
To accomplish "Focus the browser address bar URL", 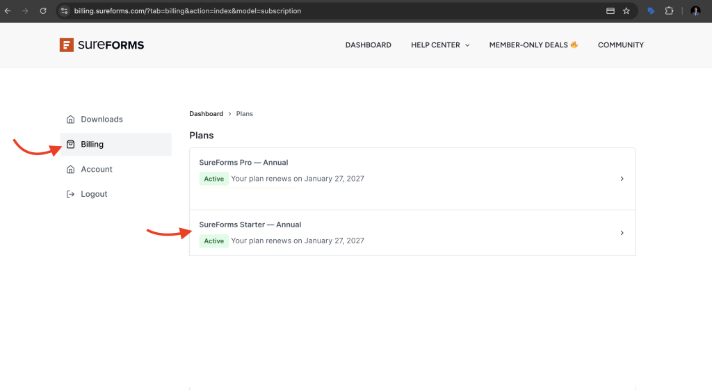I will click(x=188, y=11).
